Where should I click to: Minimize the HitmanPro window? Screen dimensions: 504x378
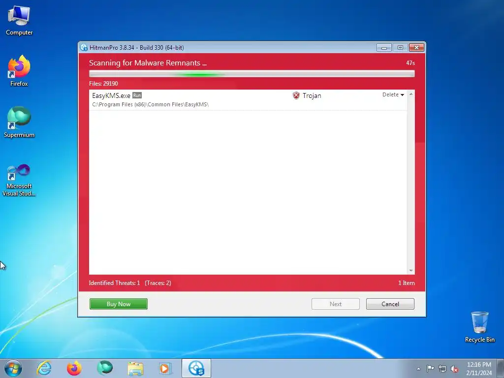(x=384, y=48)
